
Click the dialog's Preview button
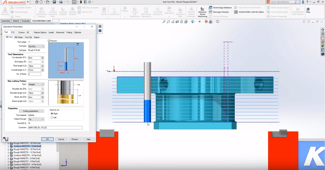[x=75, y=139]
